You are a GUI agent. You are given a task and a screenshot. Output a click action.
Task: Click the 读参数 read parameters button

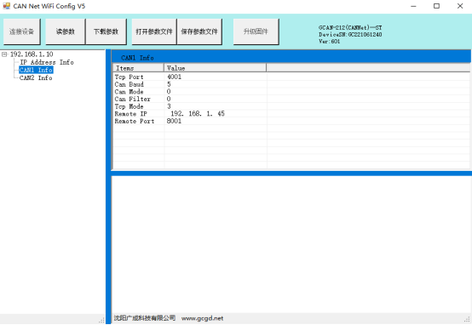coord(66,31)
